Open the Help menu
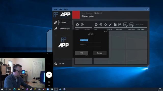This screenshot has height=91, width=163. 66,9
